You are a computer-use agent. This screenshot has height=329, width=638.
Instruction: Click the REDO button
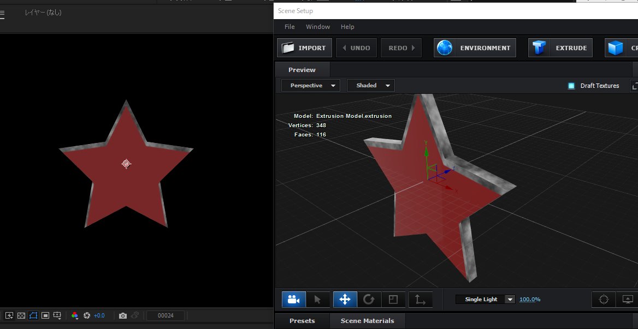401,47
